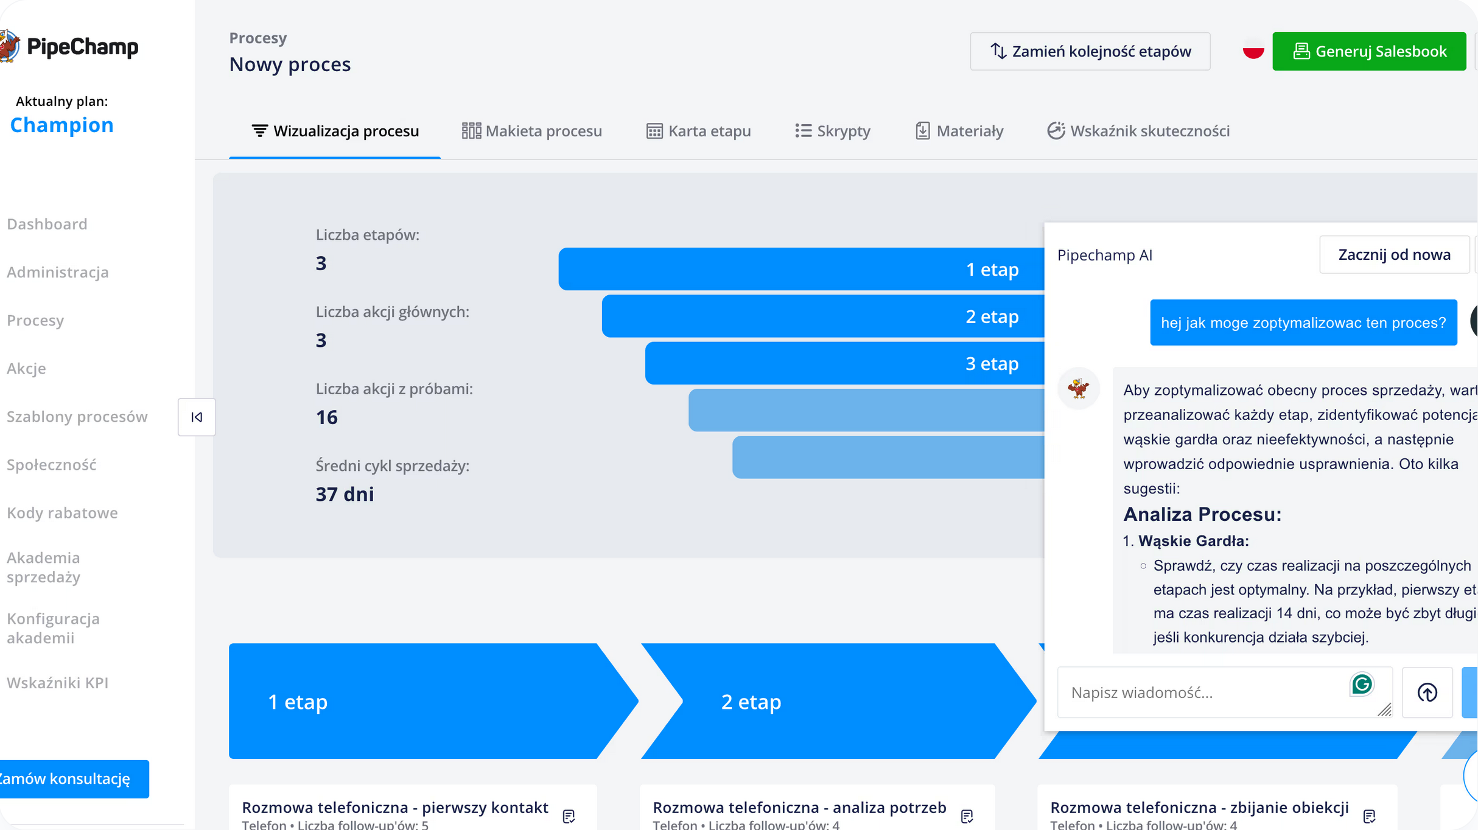Click the 37 dni average cycle value

pos(345,494)
